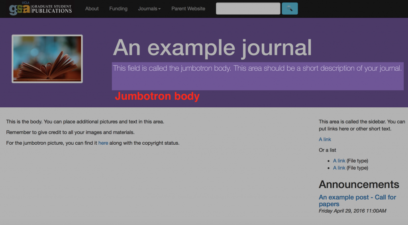Image resolution: width=408 pixels, height=225 pixels.
Task: Focus the search input field
Action: pos(248,9)
